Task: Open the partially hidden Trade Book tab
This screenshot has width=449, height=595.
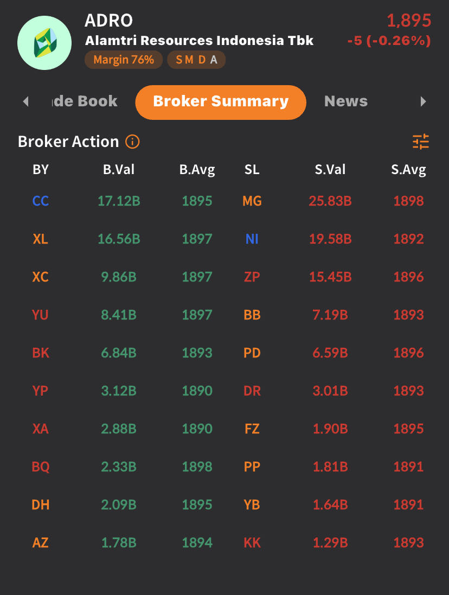Action: 84,101
